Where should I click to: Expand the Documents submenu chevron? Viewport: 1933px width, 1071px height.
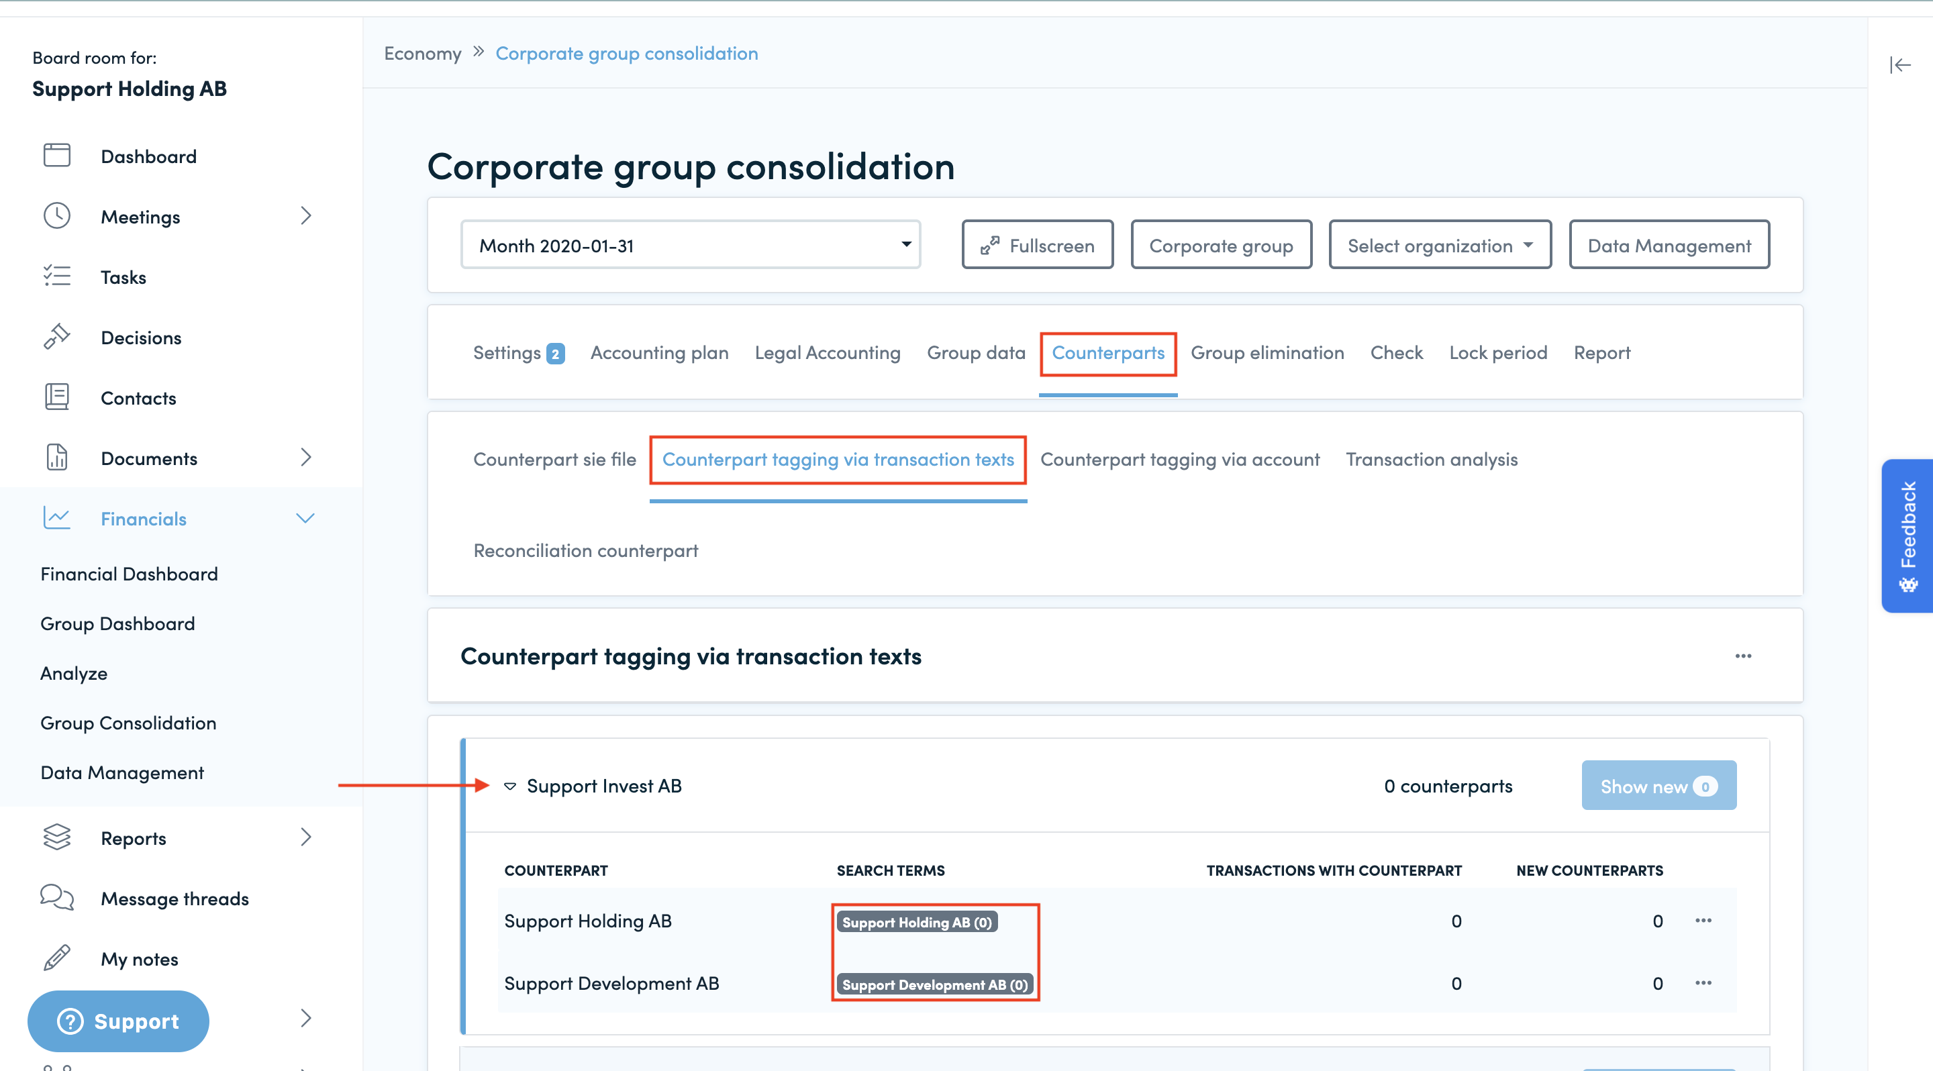[305, 458]
